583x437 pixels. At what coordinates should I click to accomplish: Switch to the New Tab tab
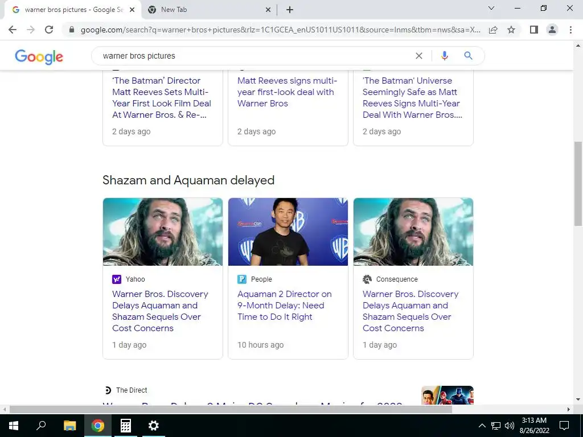coord(208,10)
